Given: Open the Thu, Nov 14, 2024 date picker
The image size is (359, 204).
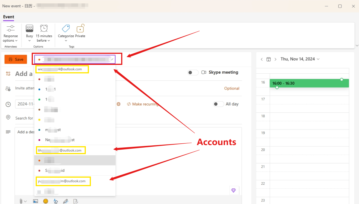Looking at the screenshot, I should tap(300, 59).
